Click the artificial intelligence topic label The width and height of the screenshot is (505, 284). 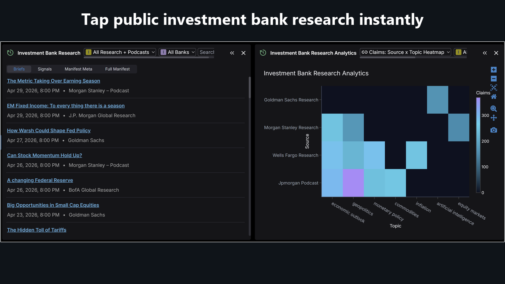pos(455,213)
